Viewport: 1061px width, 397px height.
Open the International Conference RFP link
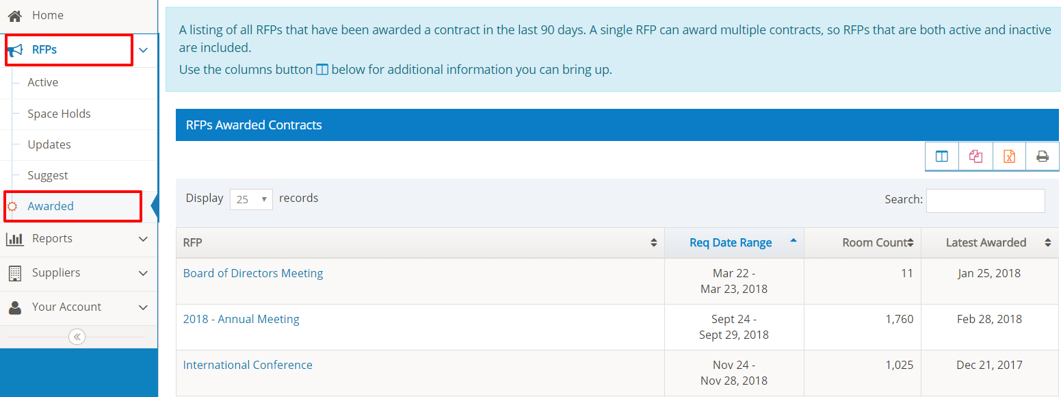point(248,365)
